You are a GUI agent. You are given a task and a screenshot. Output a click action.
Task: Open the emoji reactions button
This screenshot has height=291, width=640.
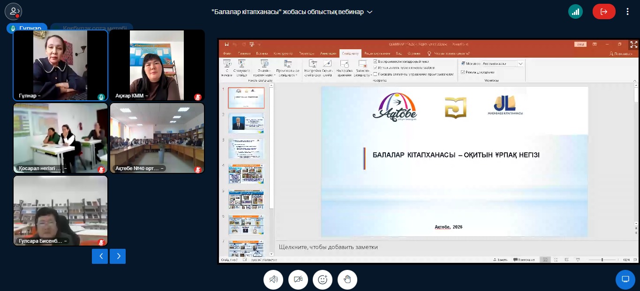[323, 280]
